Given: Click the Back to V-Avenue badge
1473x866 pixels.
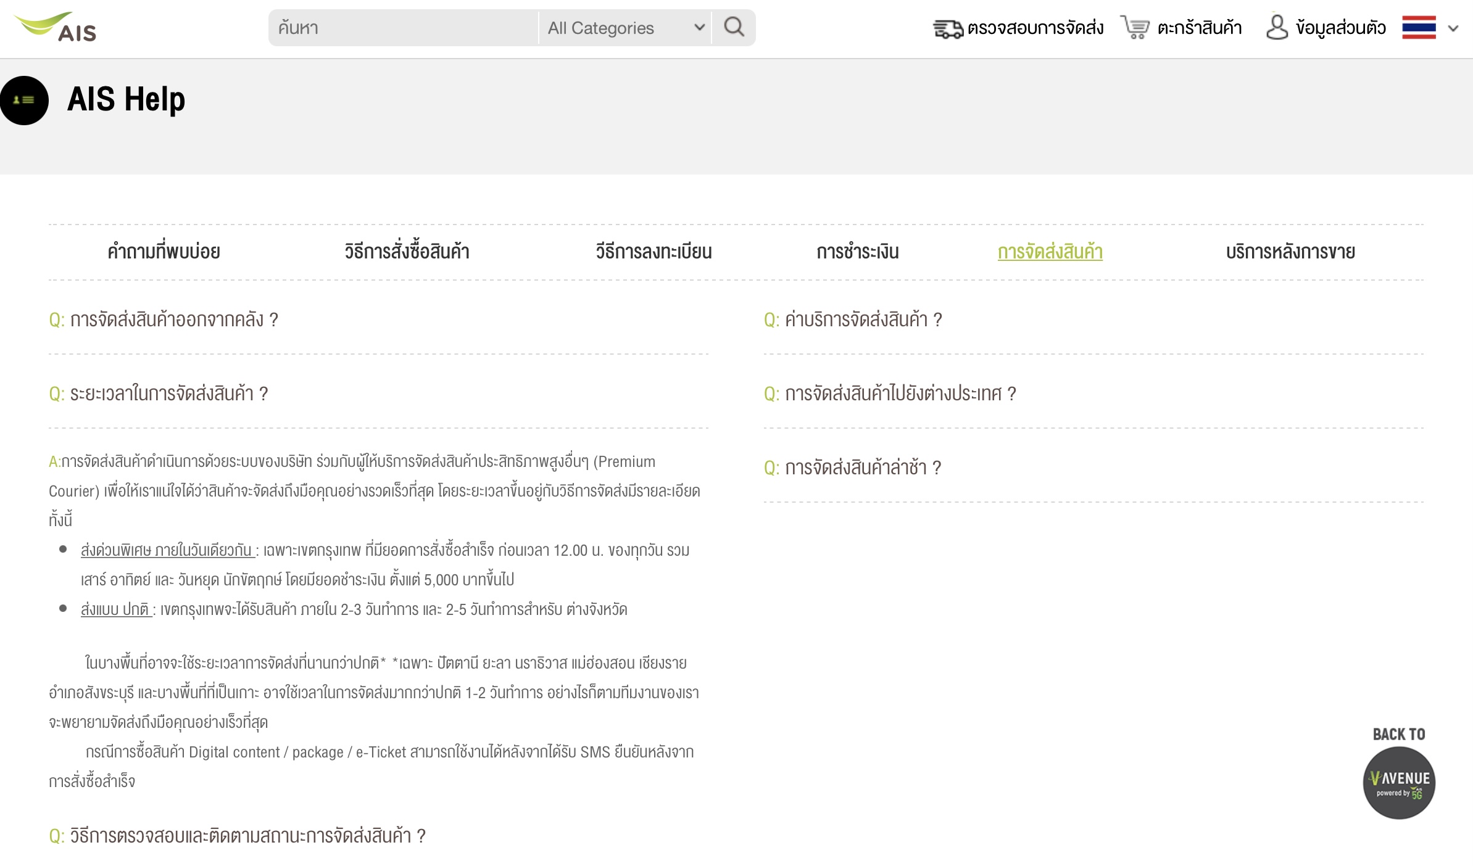Looking at the screenshot, I should point(1398,781).
